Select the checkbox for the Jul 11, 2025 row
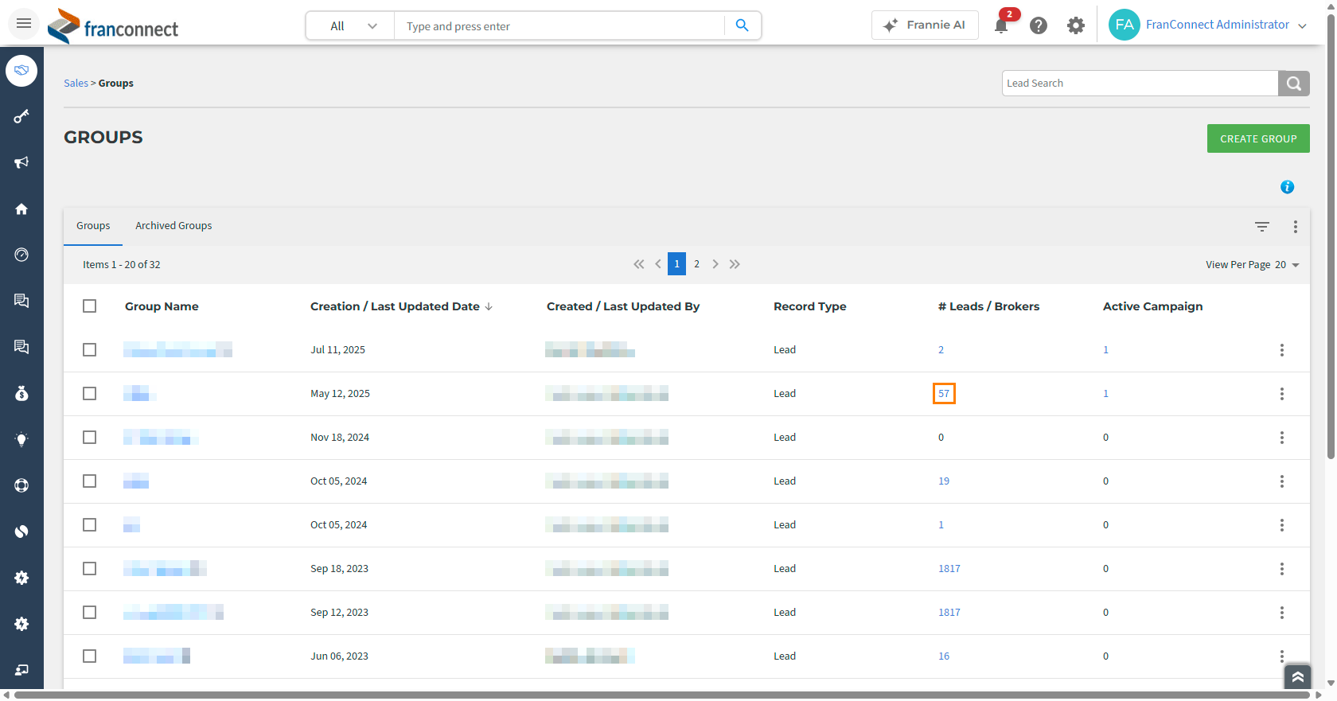The image size is (1337, 701). click(90, 350)
